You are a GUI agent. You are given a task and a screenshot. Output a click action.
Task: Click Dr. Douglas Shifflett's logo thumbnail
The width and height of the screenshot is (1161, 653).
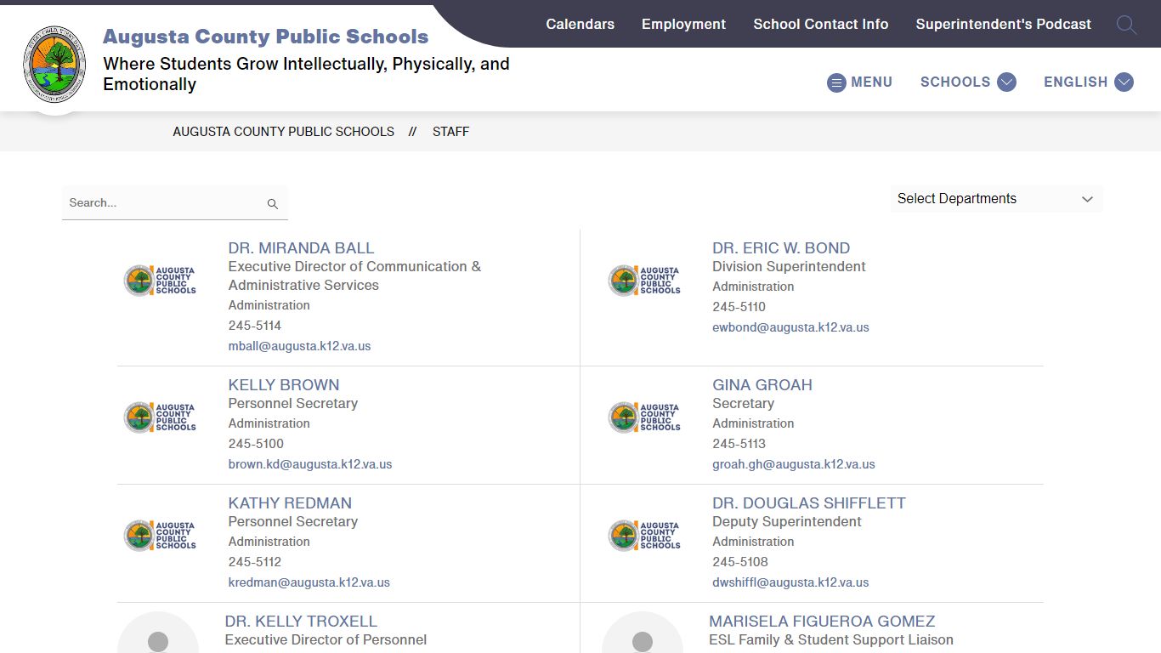coord(644,536)
